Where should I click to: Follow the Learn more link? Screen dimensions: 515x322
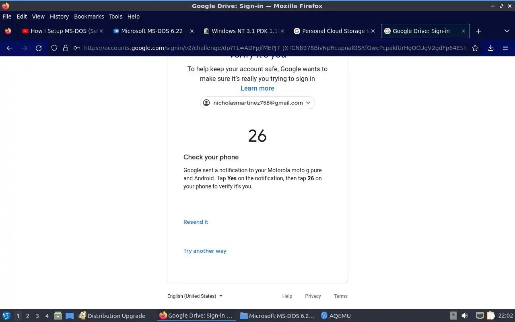point(257,88)
